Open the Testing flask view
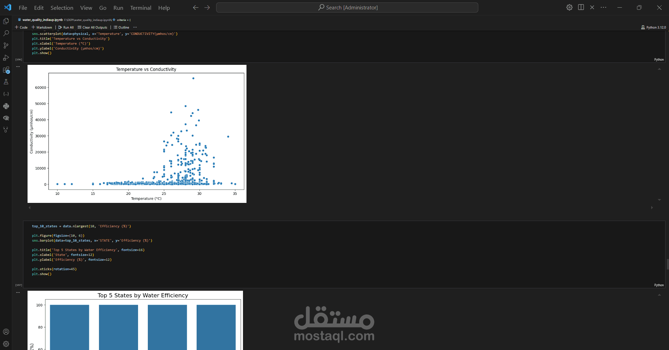 point(6,82)
